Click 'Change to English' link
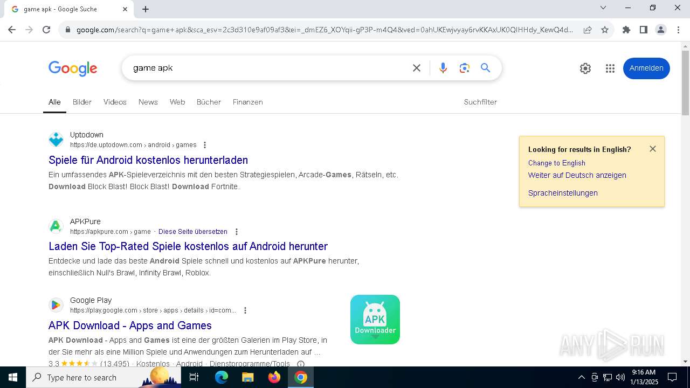 (x=557, y=163)
